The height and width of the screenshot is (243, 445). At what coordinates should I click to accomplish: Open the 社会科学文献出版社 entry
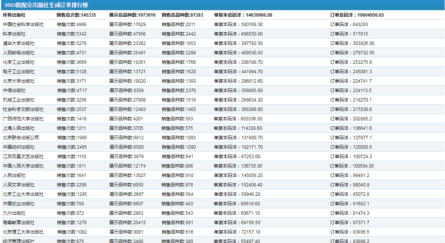pos(23,109)
